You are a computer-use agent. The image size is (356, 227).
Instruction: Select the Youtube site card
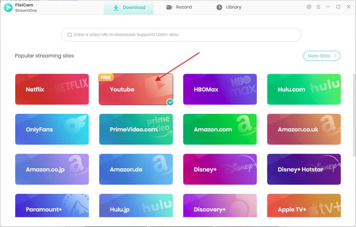pos(136,89)
